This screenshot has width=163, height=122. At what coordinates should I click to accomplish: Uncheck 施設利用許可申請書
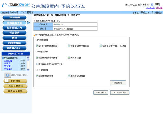[x=37, y=58]
